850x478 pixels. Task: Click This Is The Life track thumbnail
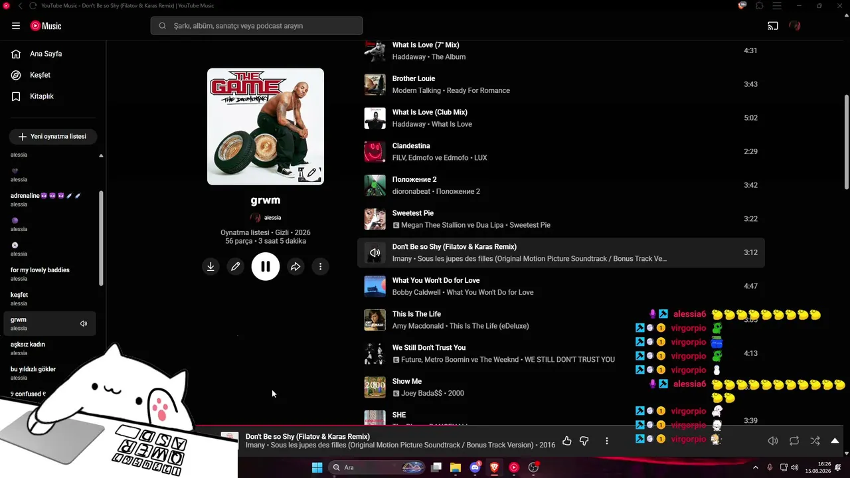(x=375, y=320)
